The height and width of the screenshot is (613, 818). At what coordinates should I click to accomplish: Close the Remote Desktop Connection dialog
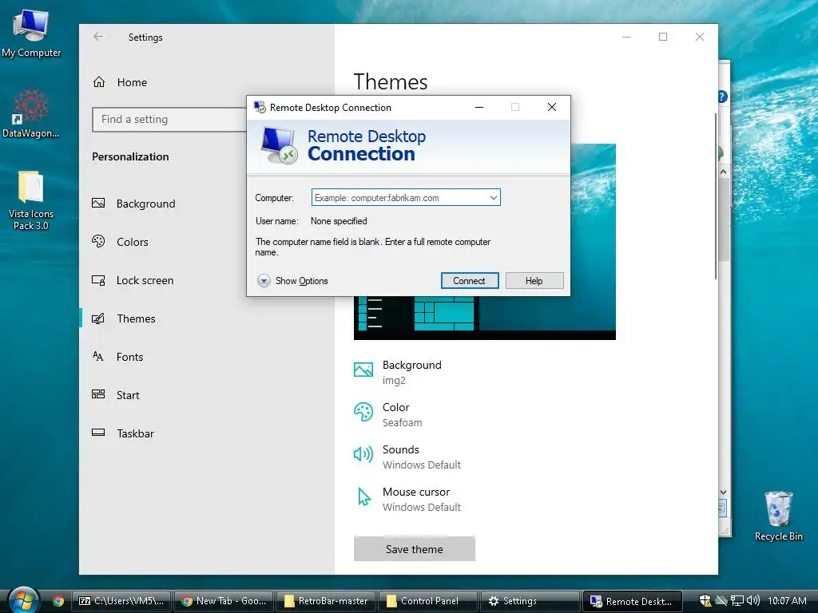pyautogui.click(x=552, y=107)
